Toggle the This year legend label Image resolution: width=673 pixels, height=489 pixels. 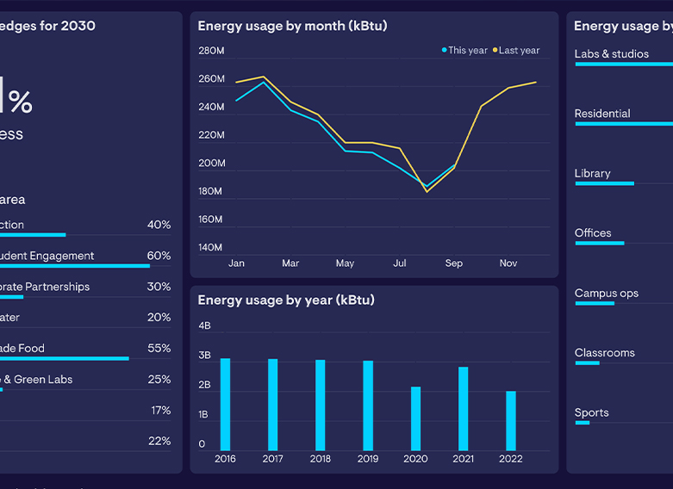pos(468,51)
